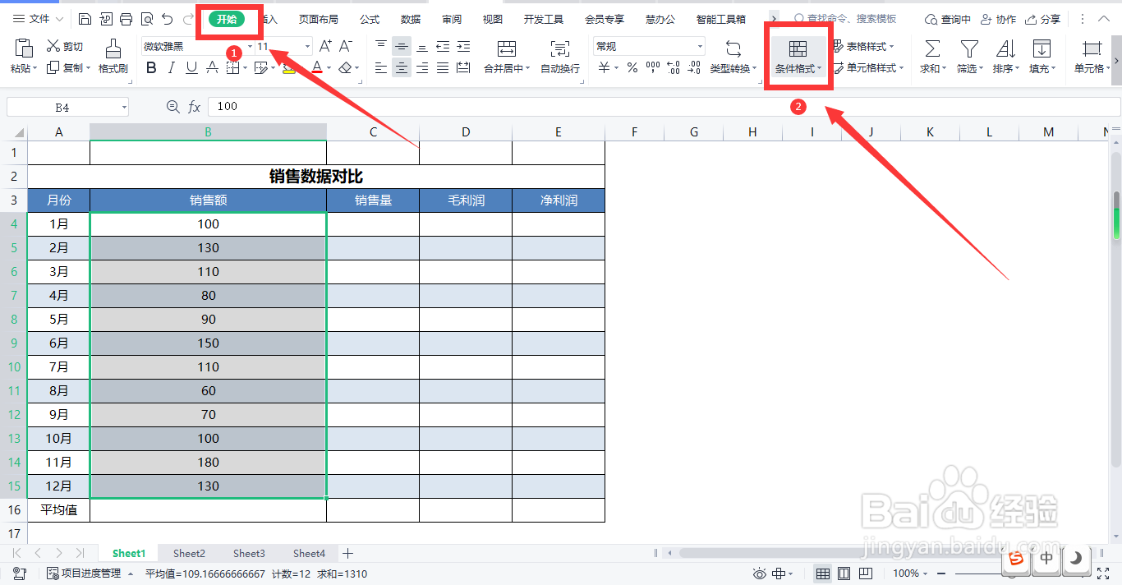Viewport: 1122px width, 585px height.
Task: Switch to the 数据 ribbon tab
Action: [x=410, y=18]
